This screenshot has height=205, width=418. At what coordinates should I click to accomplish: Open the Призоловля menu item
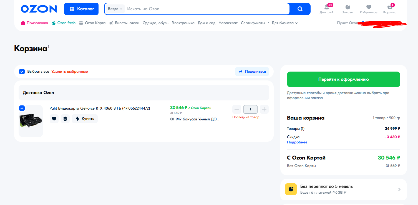pos(34,23)
